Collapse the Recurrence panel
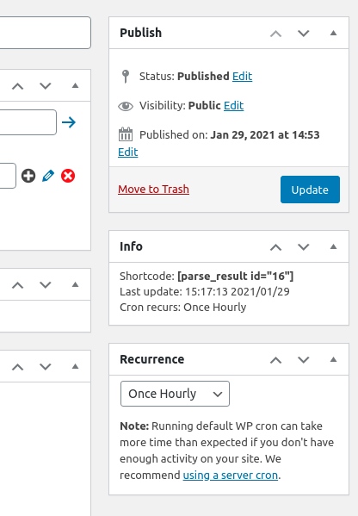The height and width of the screenshot is (516, 358). click(333, 359)
